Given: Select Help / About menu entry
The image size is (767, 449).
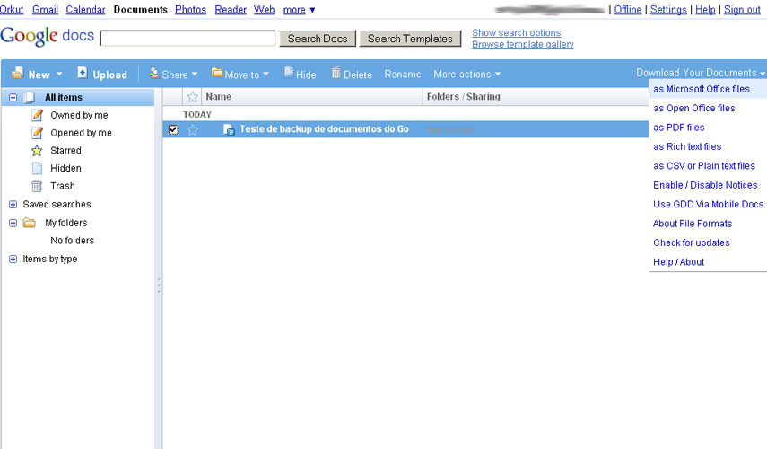Looking at the screenshot, I should click(678, 262).
